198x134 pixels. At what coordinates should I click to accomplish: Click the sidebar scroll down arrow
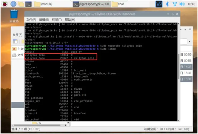pos(68,123)
